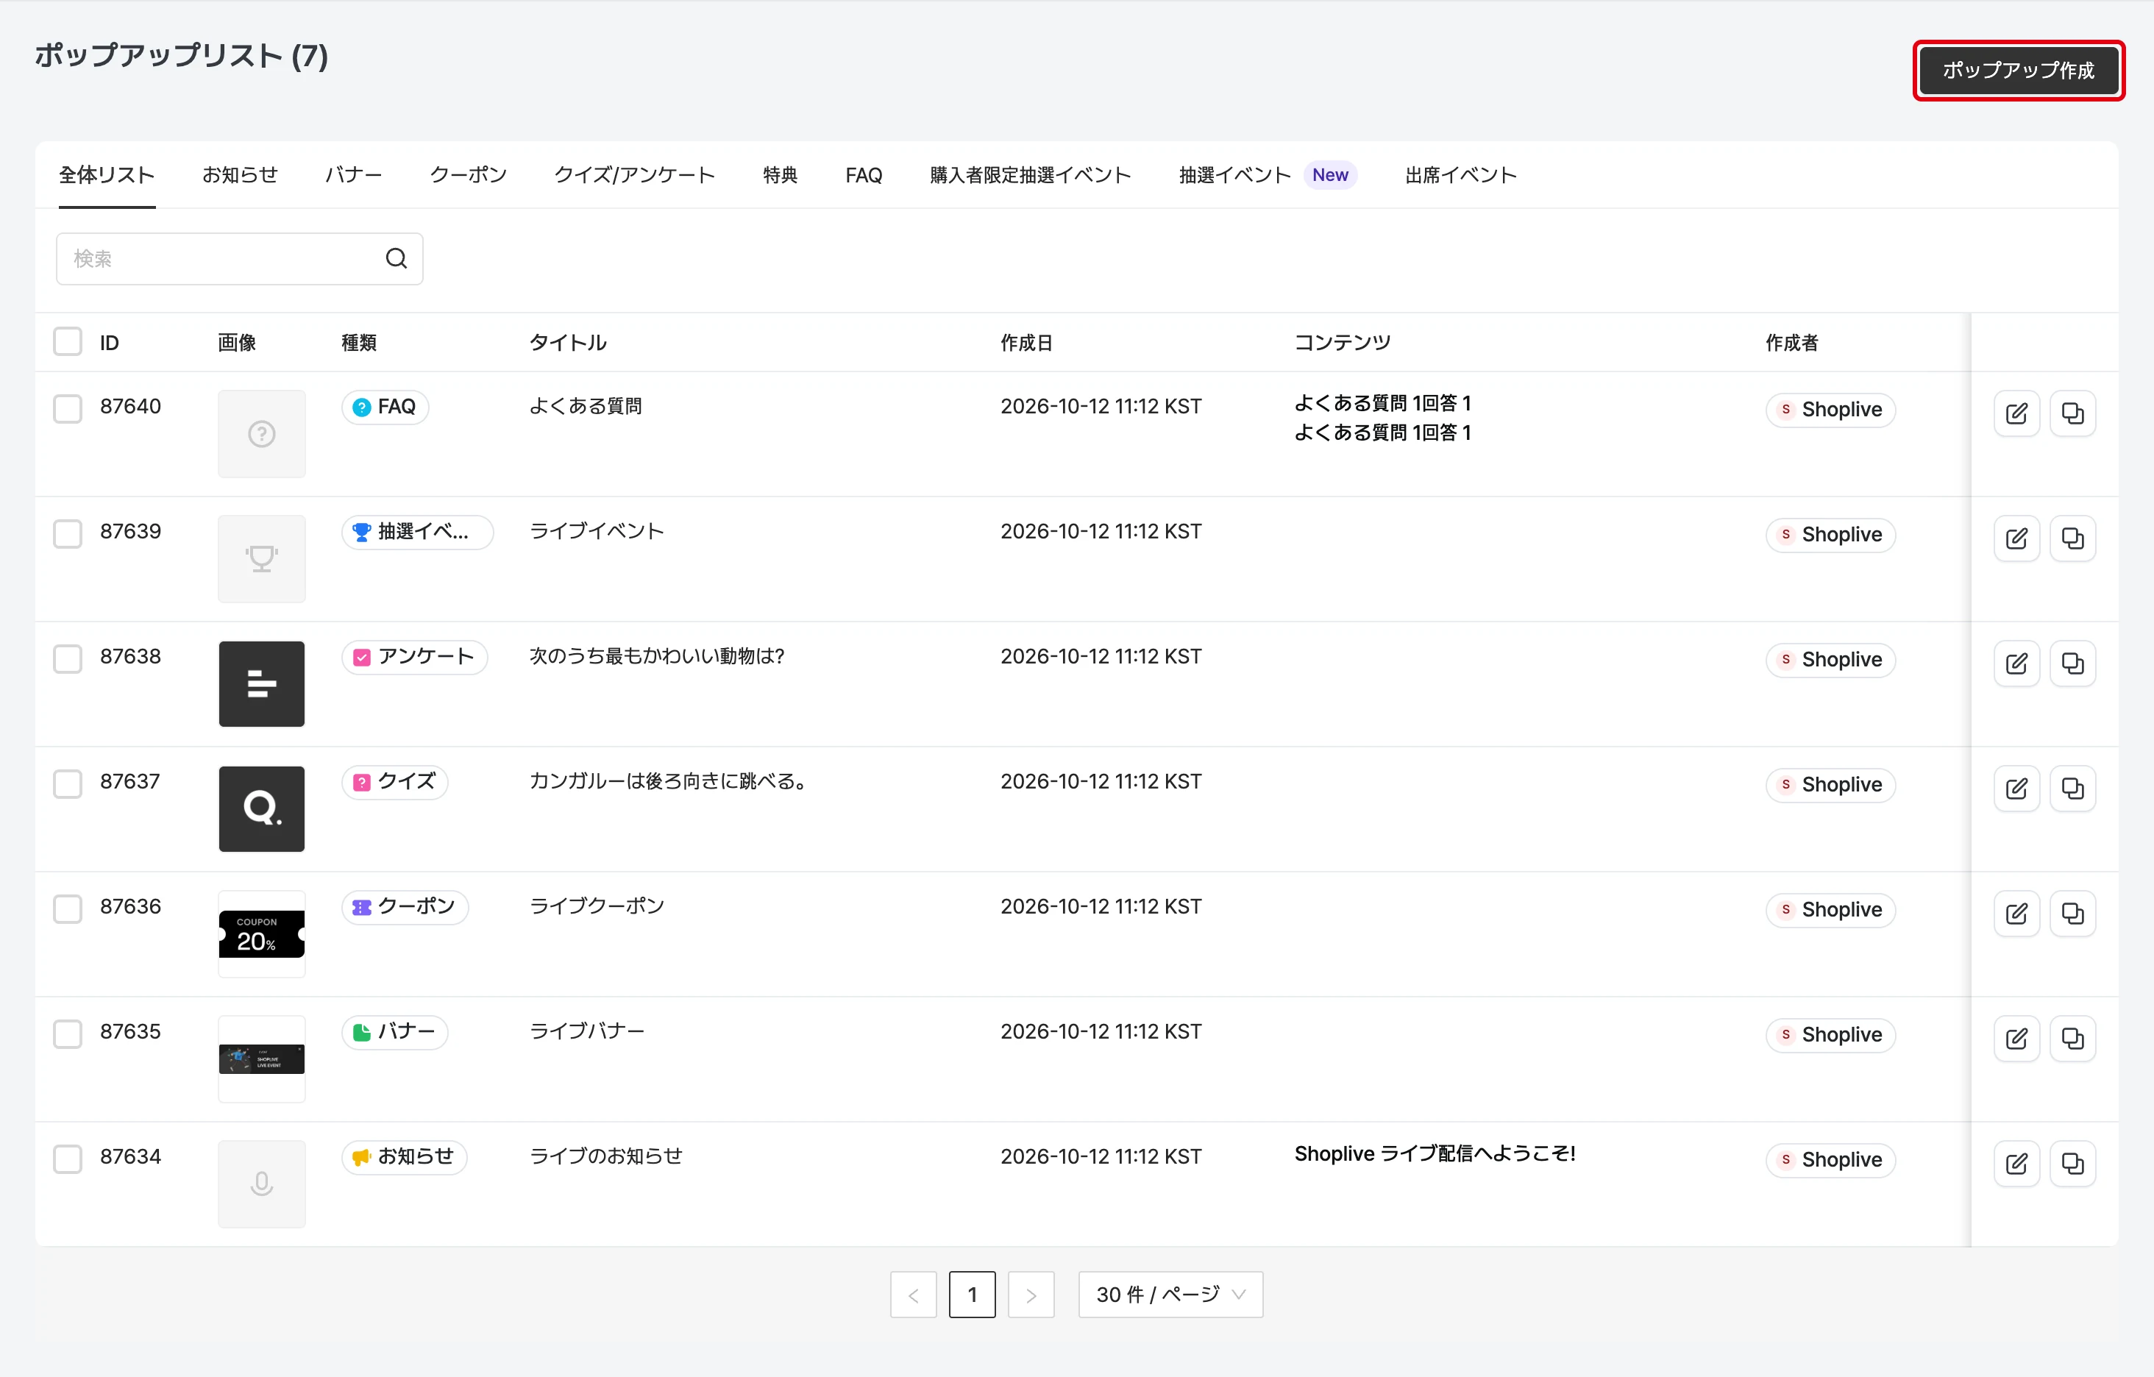
Task: Edit the ライブのお知らせ popup
Action: [2016, 1164]
